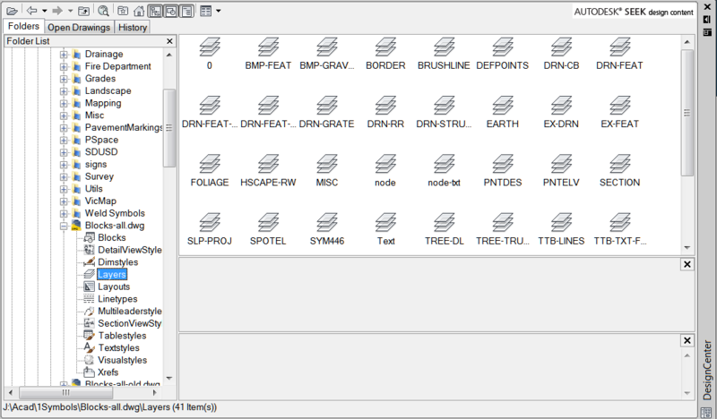The width and height of the screenshot is (717, 419).
Task: Select the highlighted Layers node
Action: pos(112,274)
